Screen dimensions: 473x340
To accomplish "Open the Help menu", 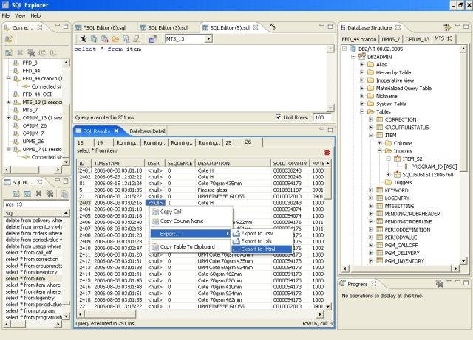I will [x=35, y=15].
